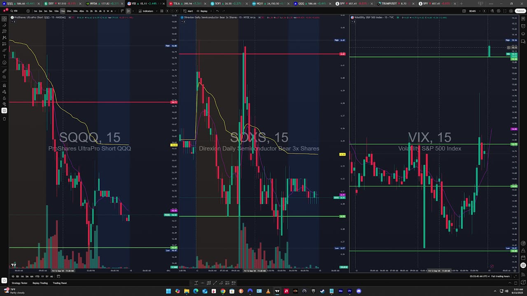The image size is (527, 296).
Task: Click the UTC-4 timezone clock
Action: [x=480, y=276]
